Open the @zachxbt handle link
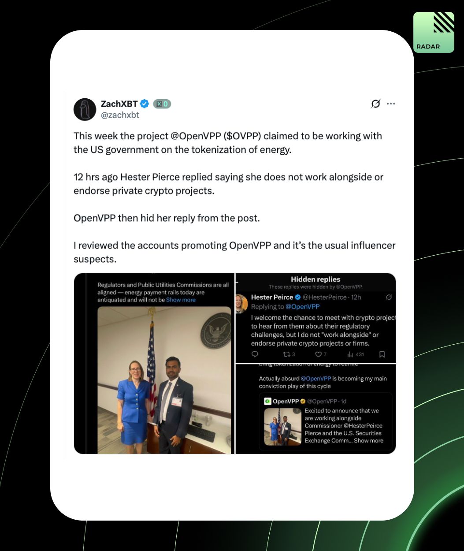464x551 pixels. point(120,115)
